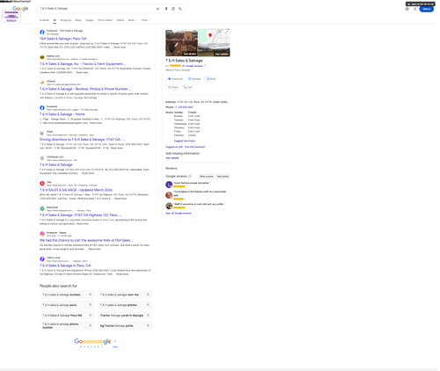Click the magnifier search icon in the search bar
The height and width of the screenshot is (371, 440).
pyautogui.click(x=180, y=9)
